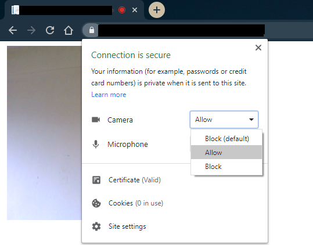Open the Learn more link
Screen dimensions: 313x245
pos(109,95)
